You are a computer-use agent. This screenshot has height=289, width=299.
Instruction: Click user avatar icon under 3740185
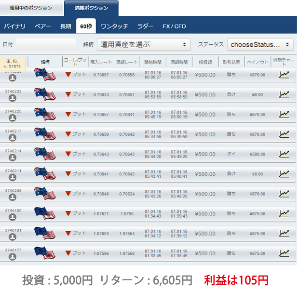click(13, 217)
